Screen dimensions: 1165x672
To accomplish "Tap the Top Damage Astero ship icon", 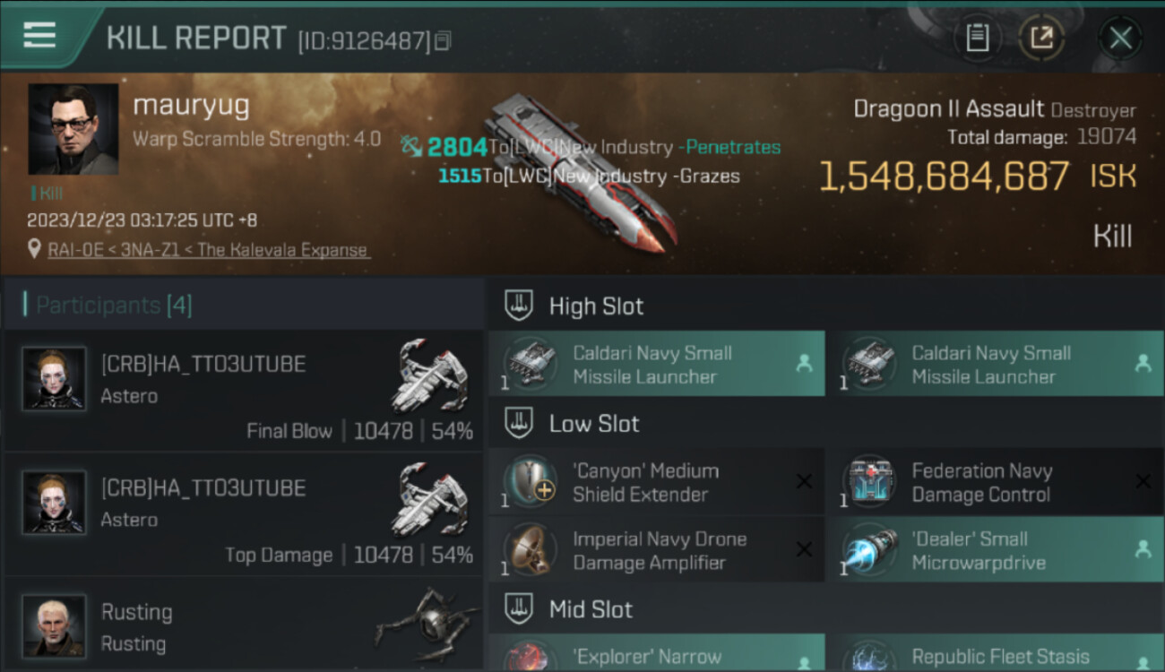I will (432, 498).
